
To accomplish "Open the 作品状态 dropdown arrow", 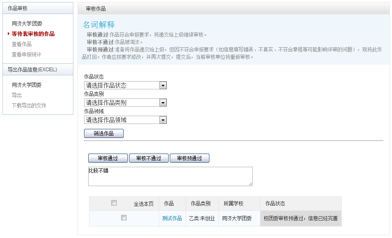I will [x=163, y=85].
